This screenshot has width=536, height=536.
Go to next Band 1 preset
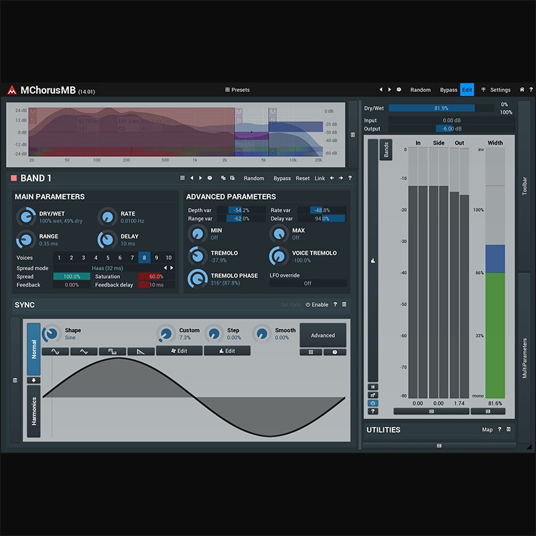(x=200, y=178)
